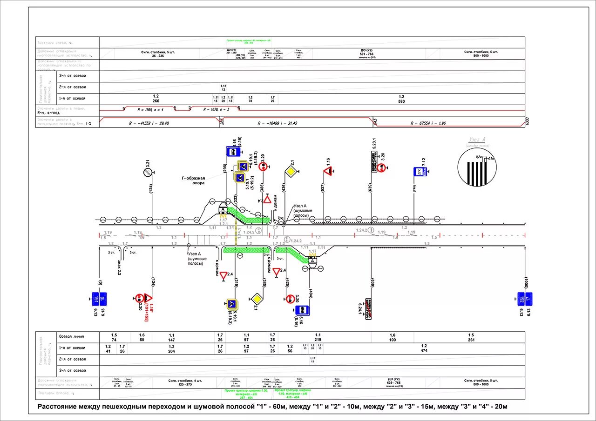Click the bottom table cell 1.2 474

[x=424, y=348]
